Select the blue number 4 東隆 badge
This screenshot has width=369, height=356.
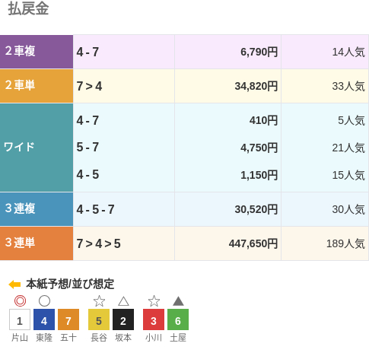(44, 319)
